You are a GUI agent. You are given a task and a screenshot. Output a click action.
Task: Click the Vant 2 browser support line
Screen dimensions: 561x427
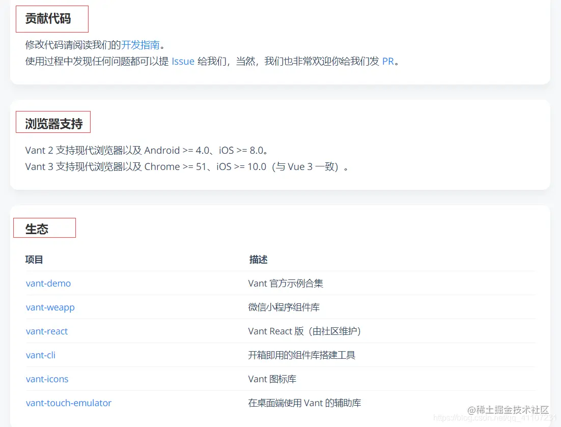pyautogui.click(x=146, y=150)
